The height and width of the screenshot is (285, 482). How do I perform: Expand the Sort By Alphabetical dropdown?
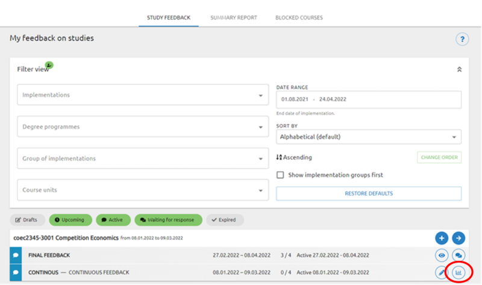pos(368,137)
